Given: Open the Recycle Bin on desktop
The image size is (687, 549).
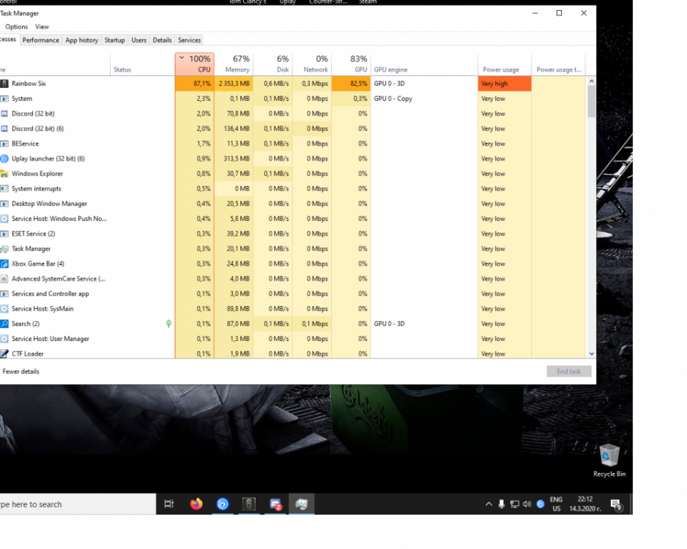Looking at the screenshot, I should pos(609,460).
